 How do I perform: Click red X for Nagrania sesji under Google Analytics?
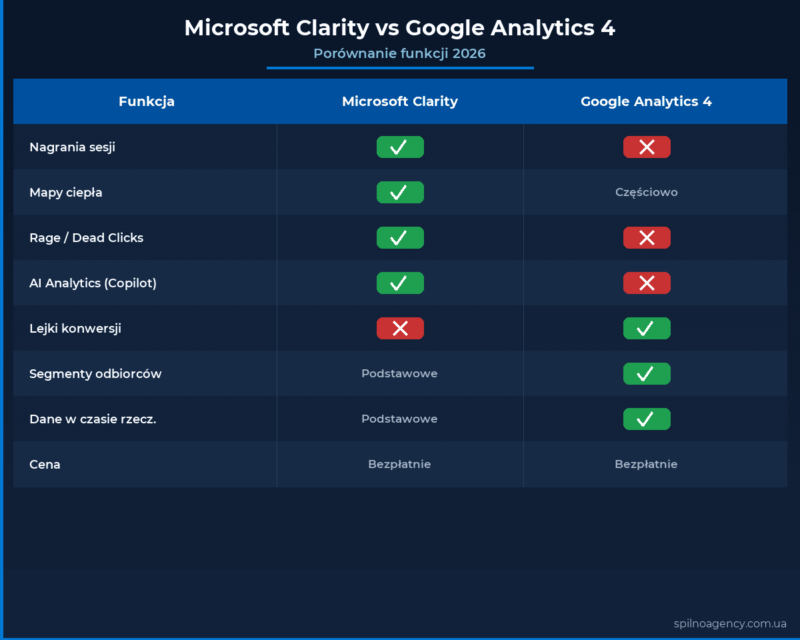[647, 147]
